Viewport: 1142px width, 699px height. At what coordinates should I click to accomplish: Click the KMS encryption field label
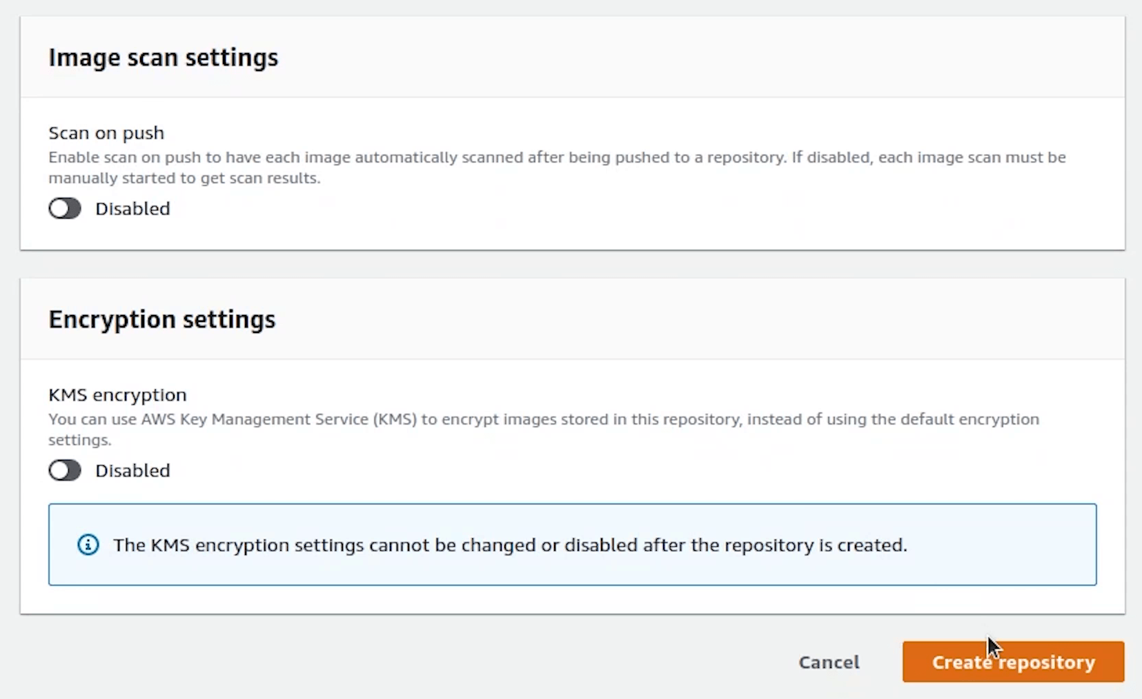pyautogui.click(x=117, y=394)
